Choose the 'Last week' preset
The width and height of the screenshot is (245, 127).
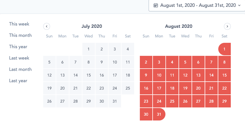tap(19, 58)
